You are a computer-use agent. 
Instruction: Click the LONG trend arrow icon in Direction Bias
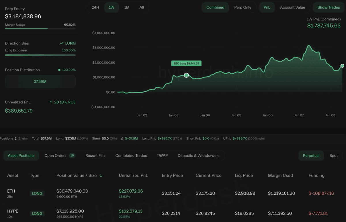click(61, 43)
